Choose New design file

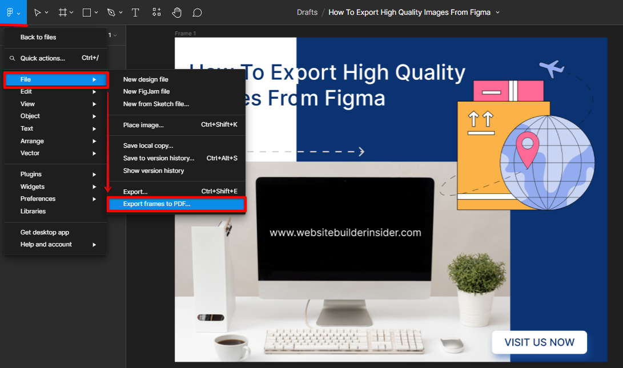[x=177, y=79]
